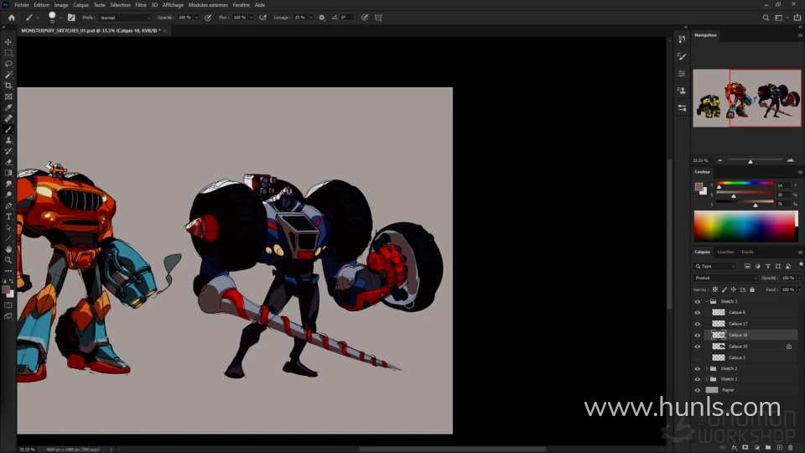805x453 pixels.
Task: Hide the Calque 6 layer
Action: (697, 312)
